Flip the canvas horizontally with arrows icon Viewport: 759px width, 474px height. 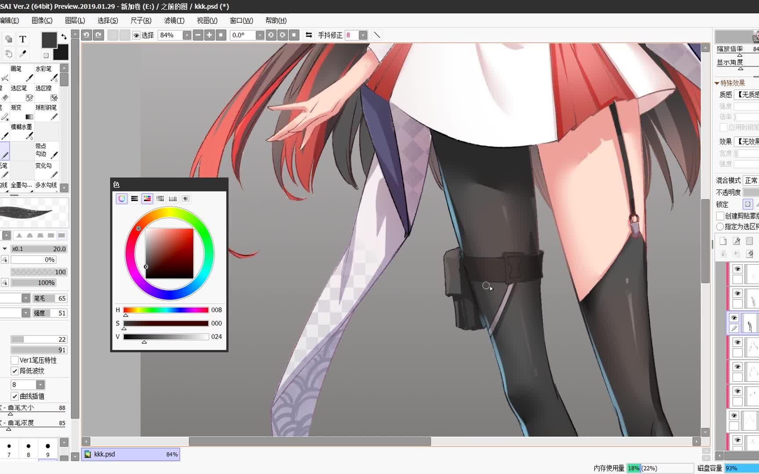pos(309,35)
